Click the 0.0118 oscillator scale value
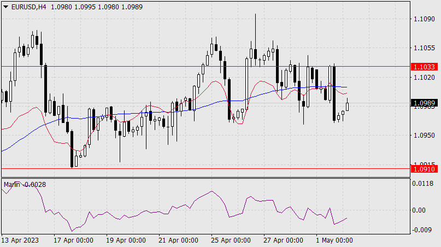This screenshot has width=441, height=247. coord(425,184)
